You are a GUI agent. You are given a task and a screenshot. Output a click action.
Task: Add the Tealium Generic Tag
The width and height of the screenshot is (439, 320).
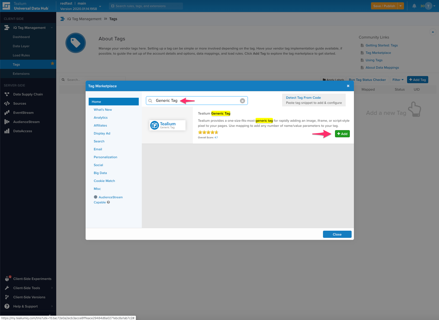coord(342,134)
